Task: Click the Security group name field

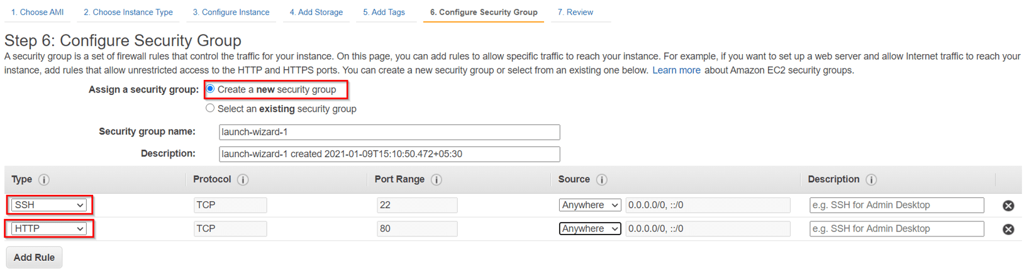Action: 389,132
